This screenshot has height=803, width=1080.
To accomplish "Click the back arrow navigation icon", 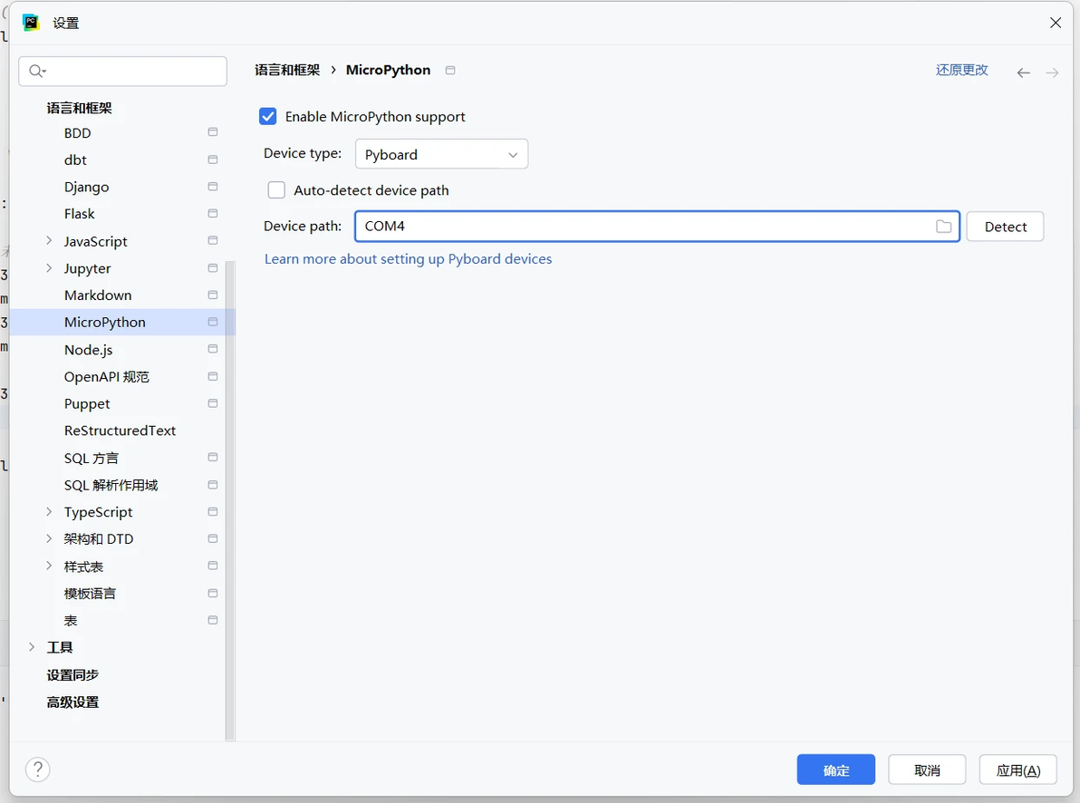I will point(1023,73).
